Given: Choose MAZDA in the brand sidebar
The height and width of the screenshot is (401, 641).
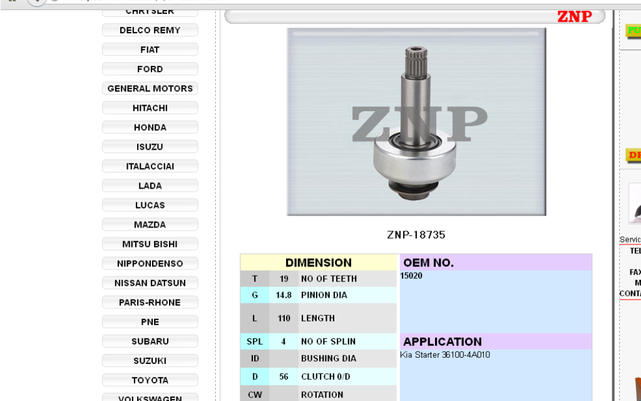Looking at the screenshot, I should pyautogui.click(x=150, y=225).
